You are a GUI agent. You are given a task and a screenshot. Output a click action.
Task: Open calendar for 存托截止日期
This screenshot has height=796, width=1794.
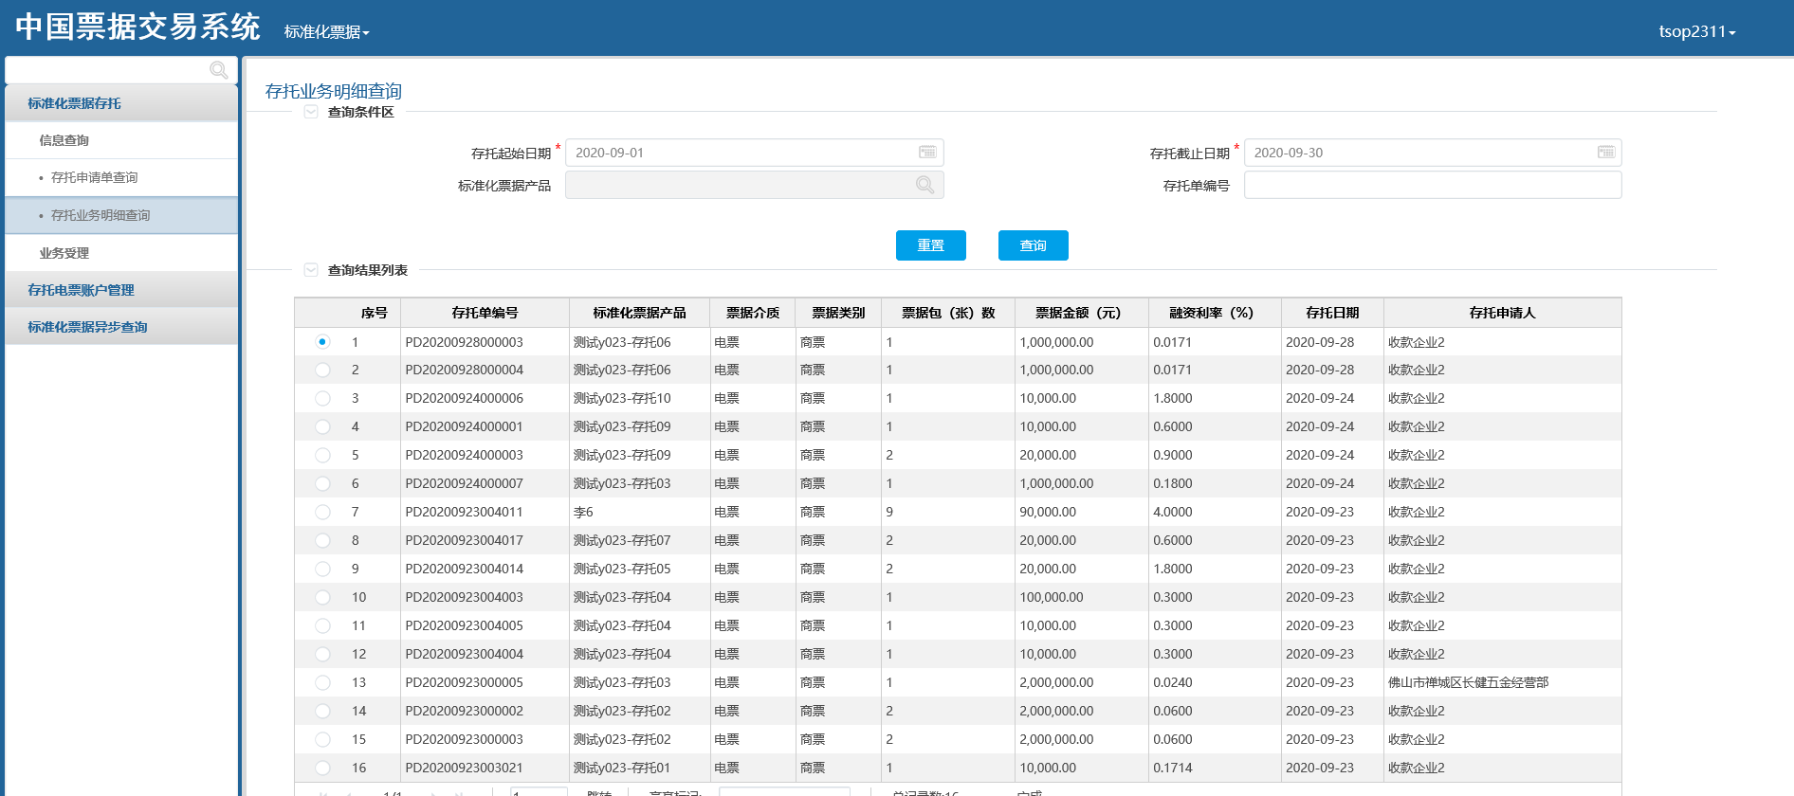tap(1605, 153)
